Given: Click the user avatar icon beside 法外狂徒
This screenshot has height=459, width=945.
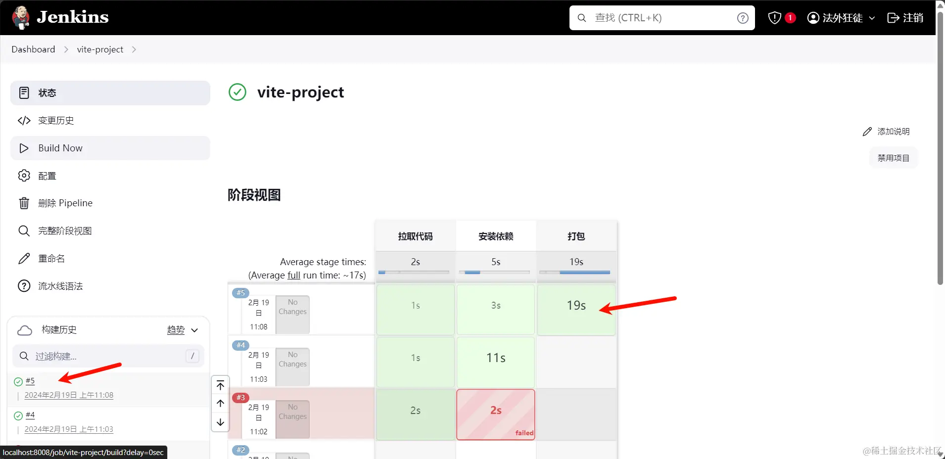Looking at the screenshot, I should [x=813, y=18].
